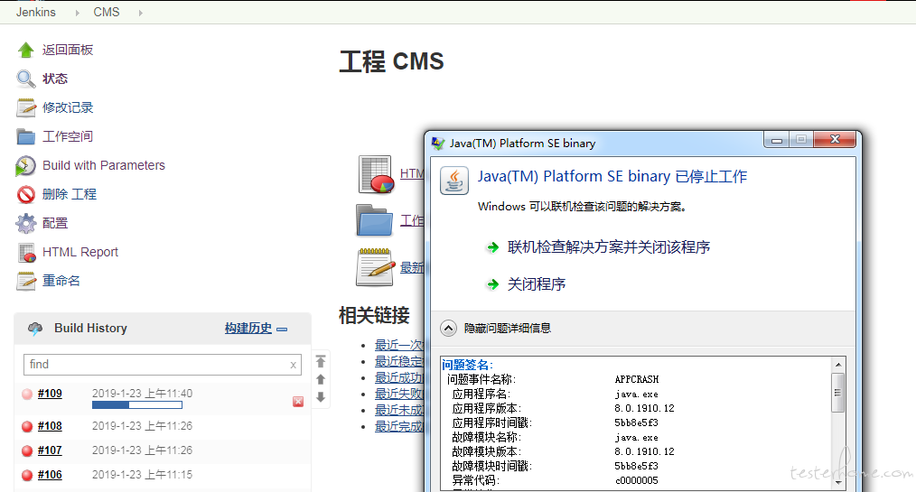Click the red status ball for build #108

tap(27, 427)
